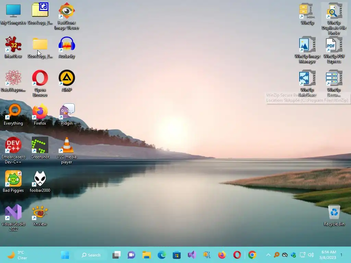Open the notification count badge
Screen dimensions: 351x263
(341, 255)
